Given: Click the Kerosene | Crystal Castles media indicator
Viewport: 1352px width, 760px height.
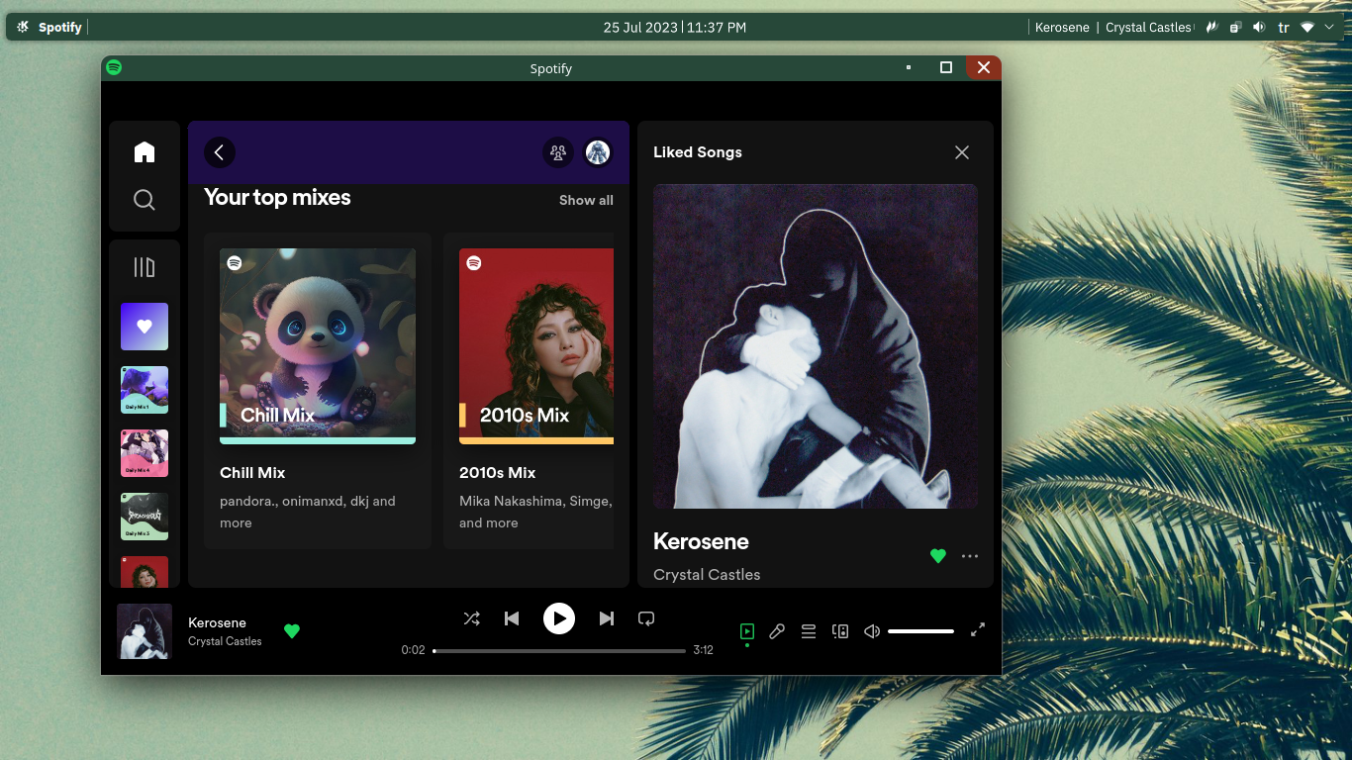Looking at the screenshot, I should 1113,28.
